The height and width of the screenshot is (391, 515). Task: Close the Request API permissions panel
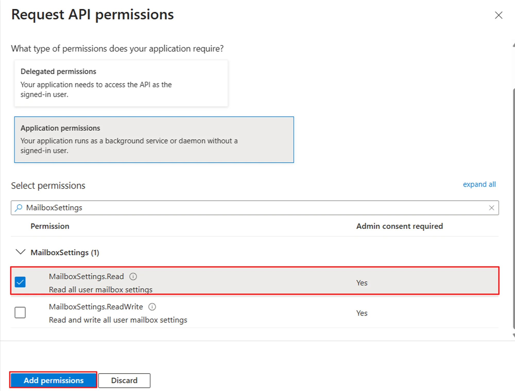(499, 15)
